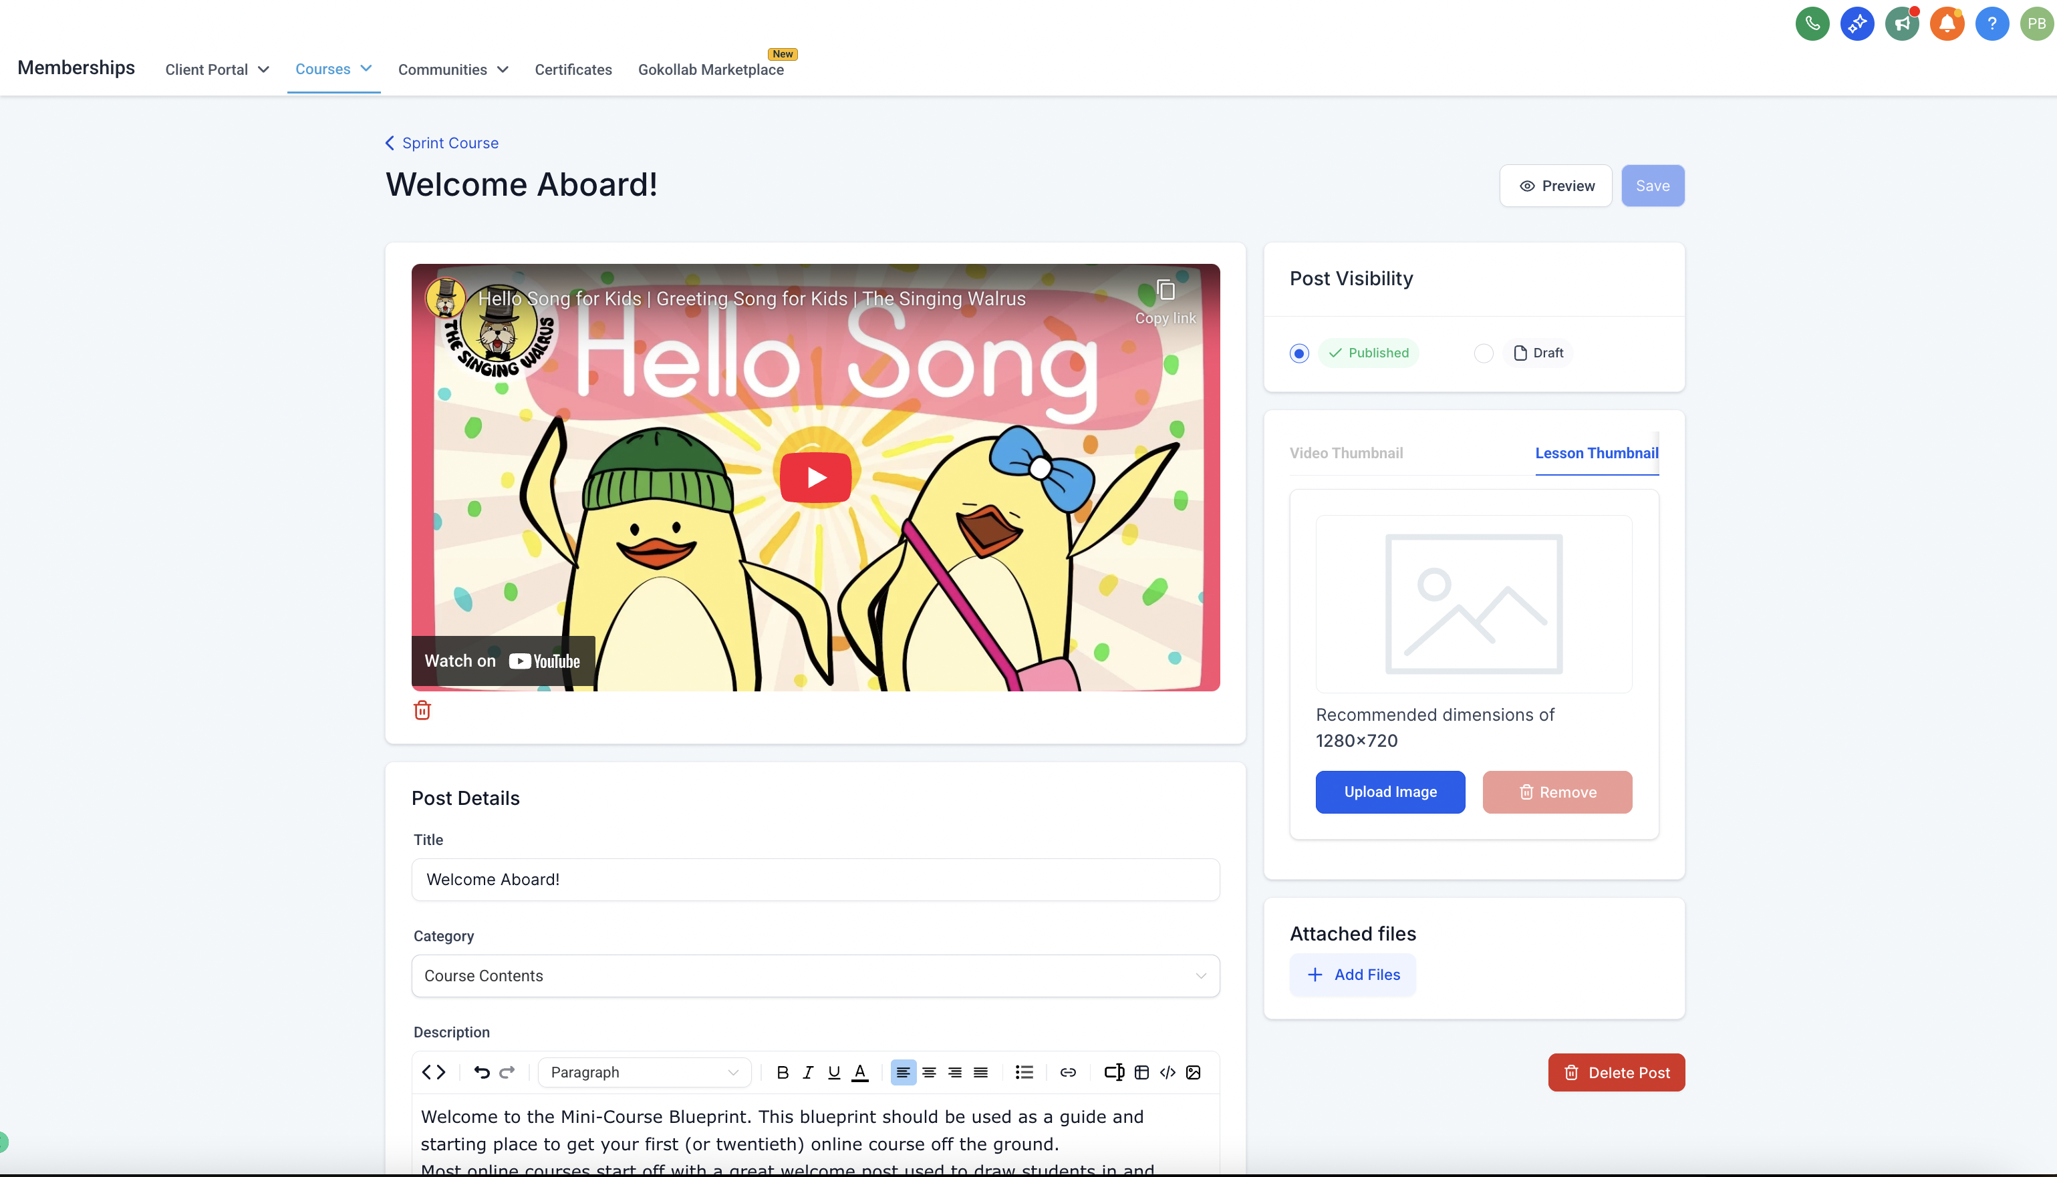This screenshot has height=1177, width=2057.
Task: Click the Upload Image button
Action: [x=1390, y=792]
